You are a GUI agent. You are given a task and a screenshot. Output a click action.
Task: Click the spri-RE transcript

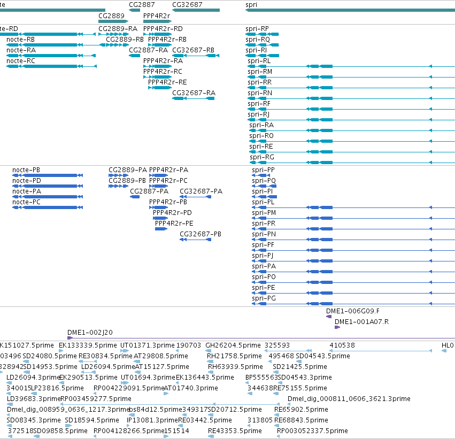352,152
